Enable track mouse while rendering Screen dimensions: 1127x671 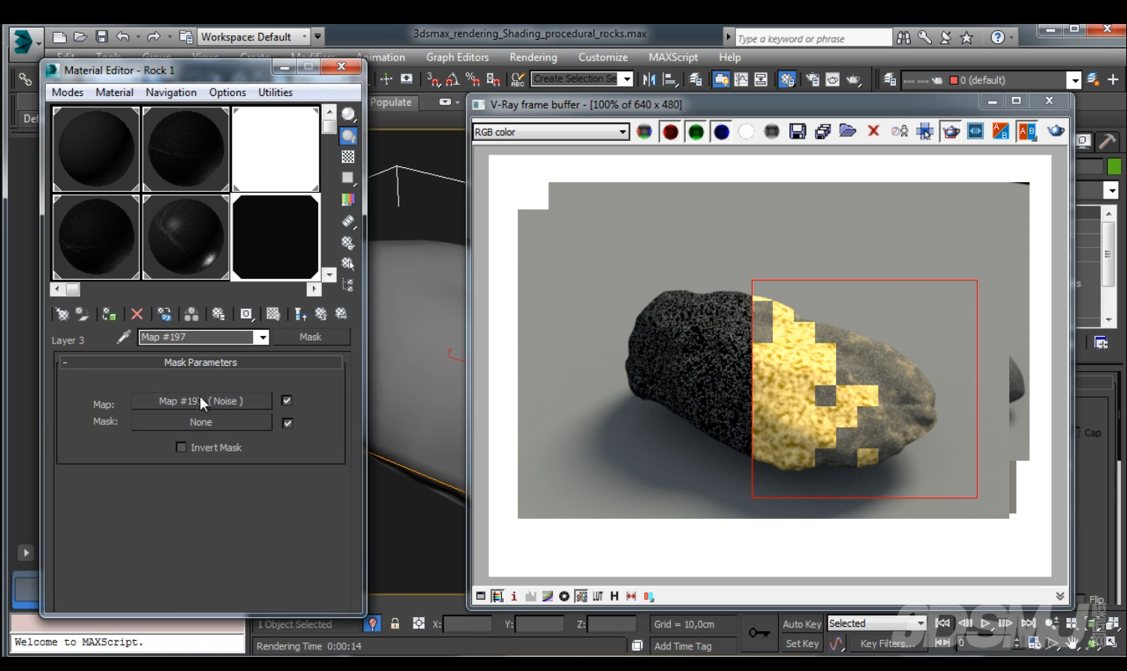click(924, 132)
